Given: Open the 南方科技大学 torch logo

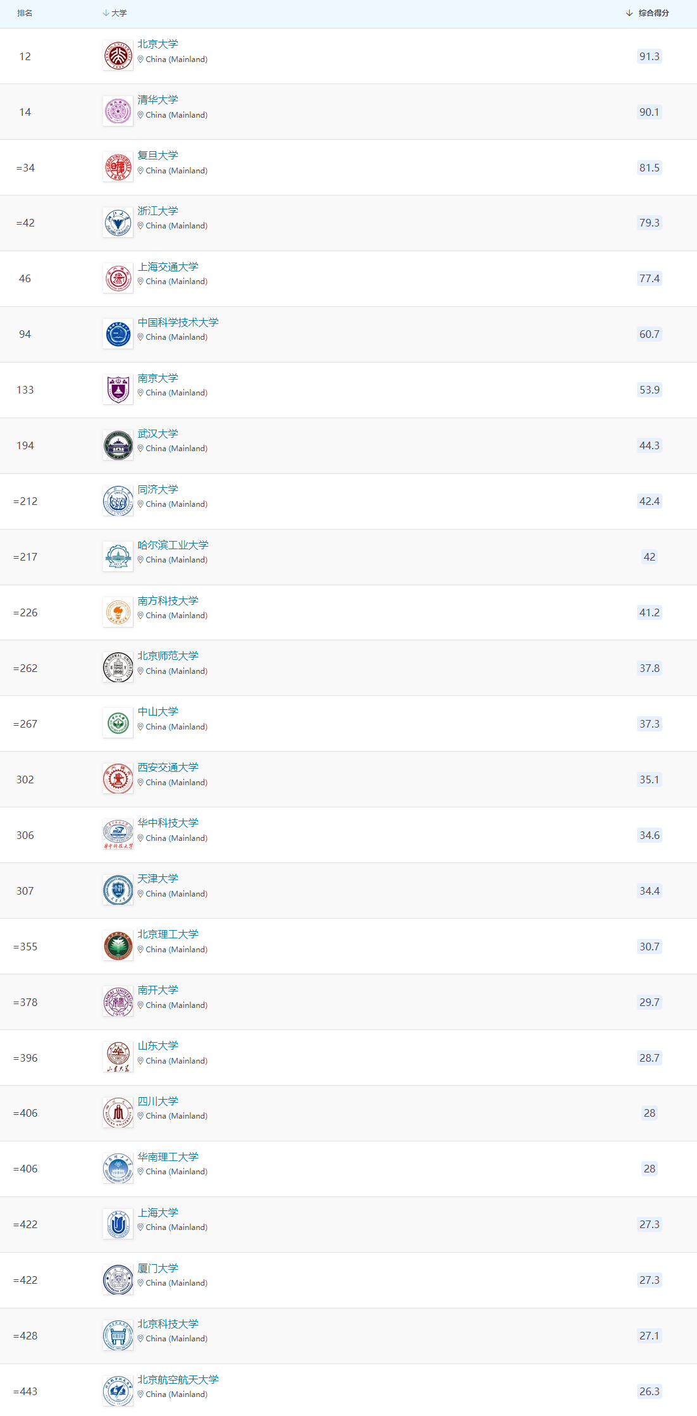Looking at the screenshot, I should 118,612.
